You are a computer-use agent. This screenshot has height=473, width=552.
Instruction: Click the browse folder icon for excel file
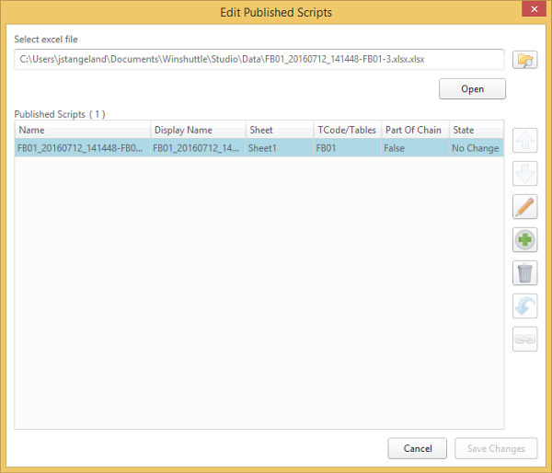tap(524, 60)
